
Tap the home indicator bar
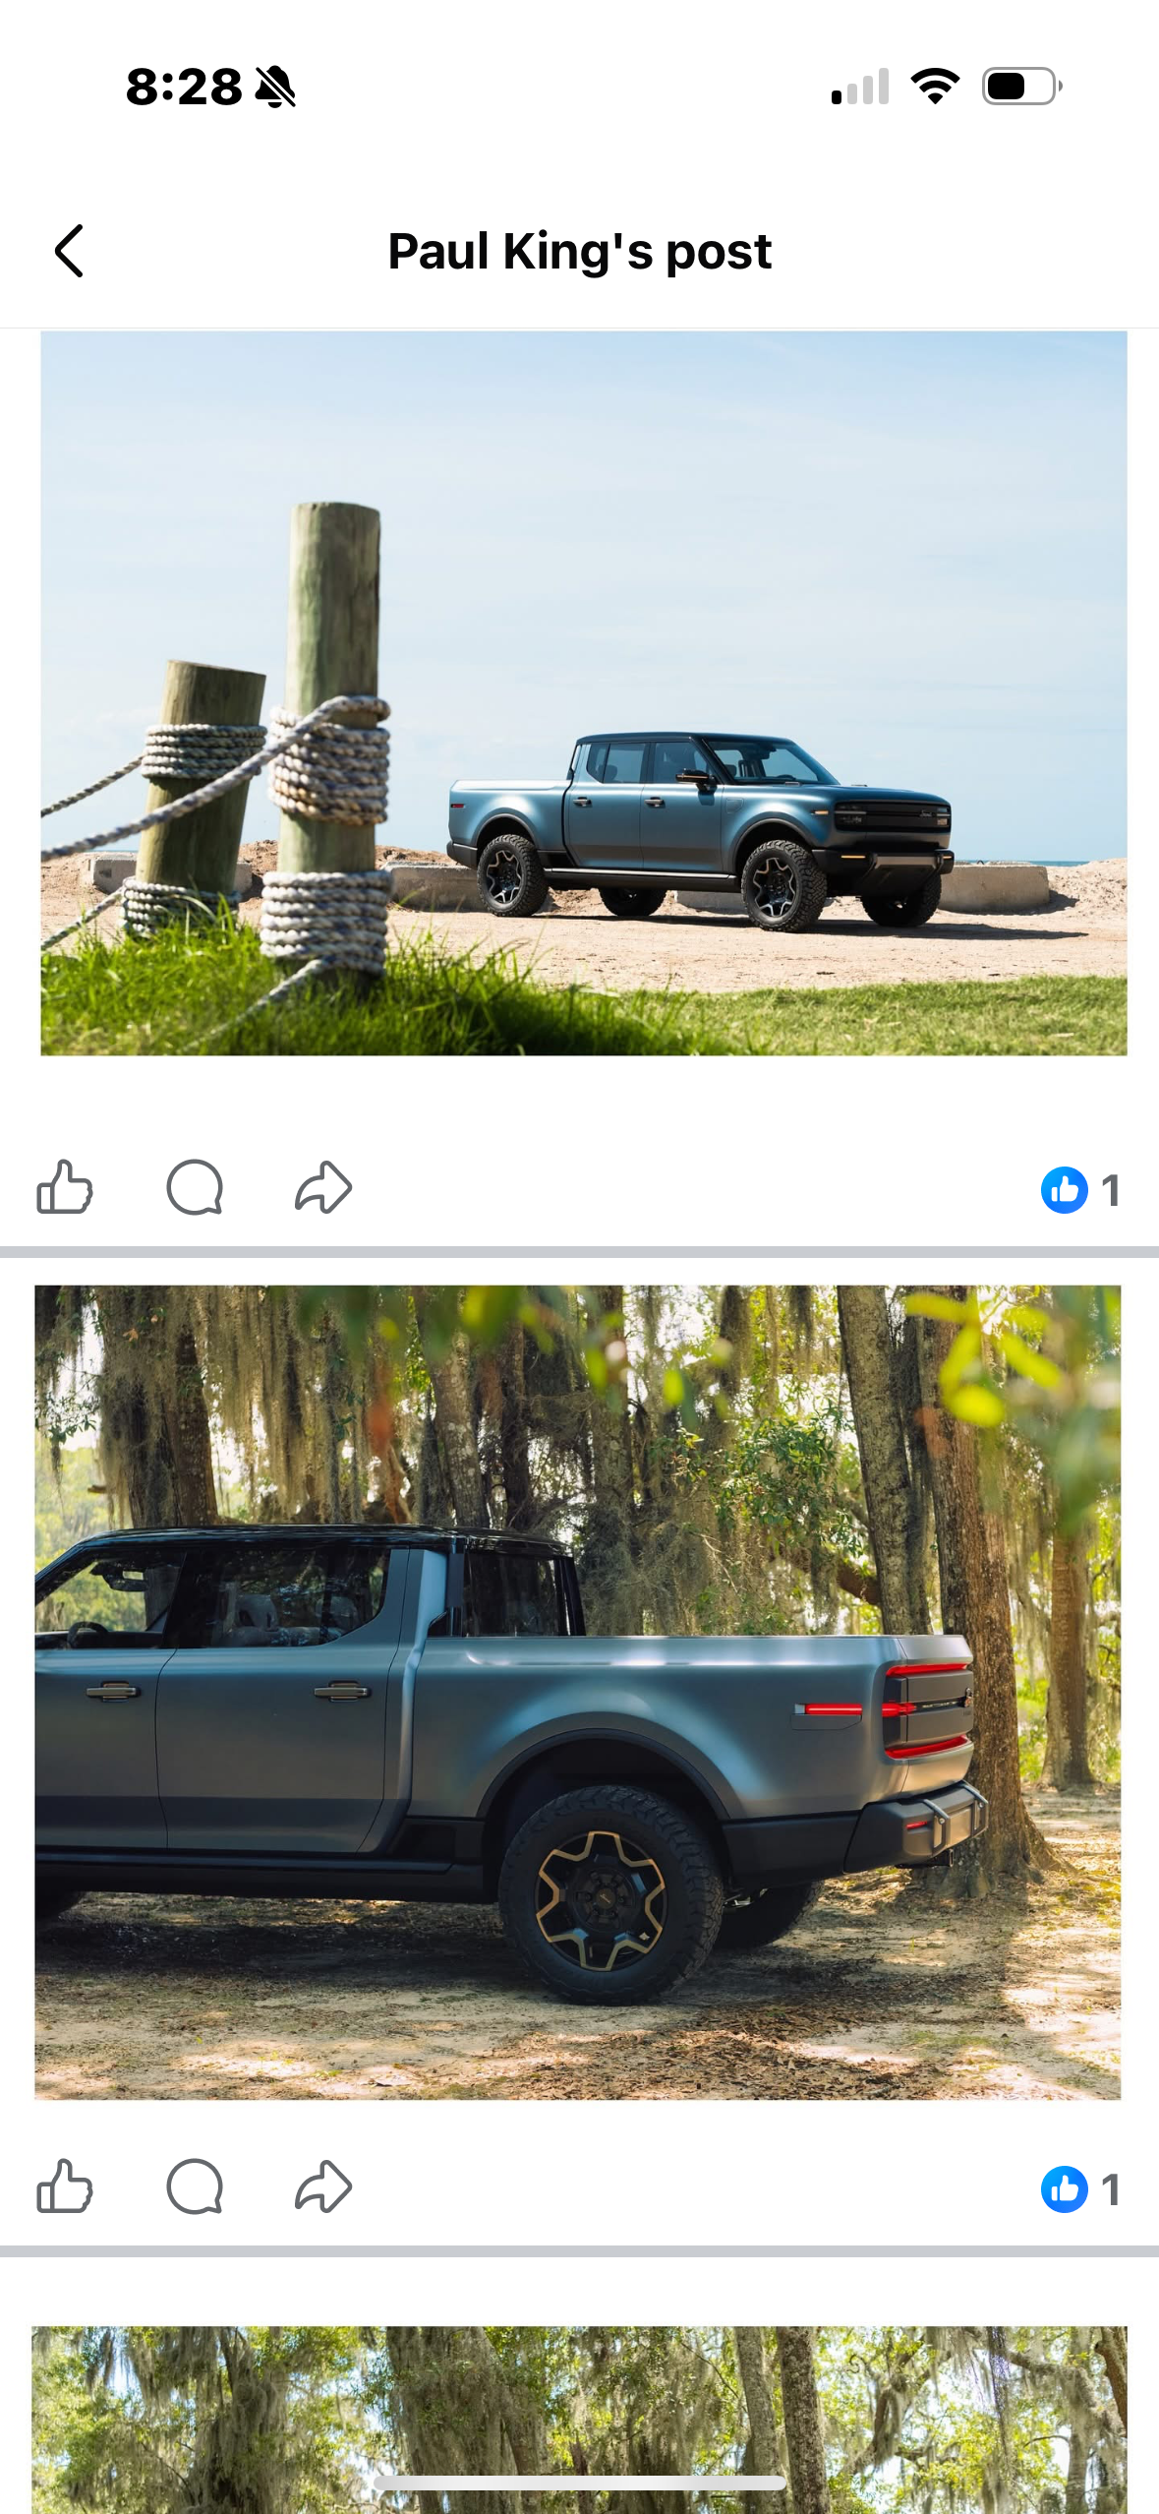579,2484
